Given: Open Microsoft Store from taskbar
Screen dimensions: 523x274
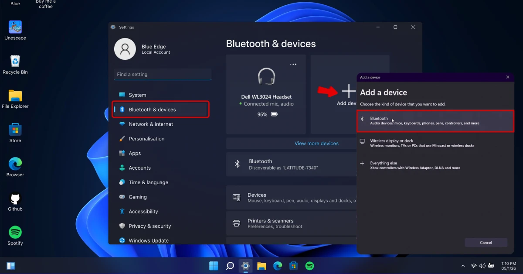Looking at the screenshot, I should click(293, 266).
